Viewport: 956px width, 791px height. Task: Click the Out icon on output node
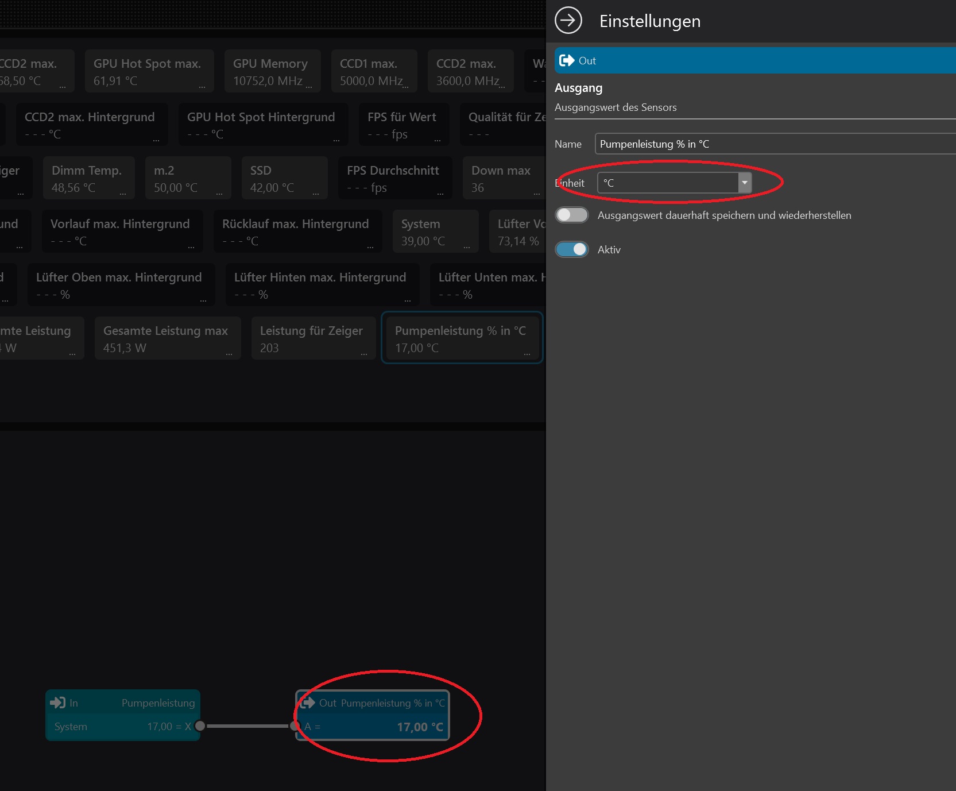308,703
